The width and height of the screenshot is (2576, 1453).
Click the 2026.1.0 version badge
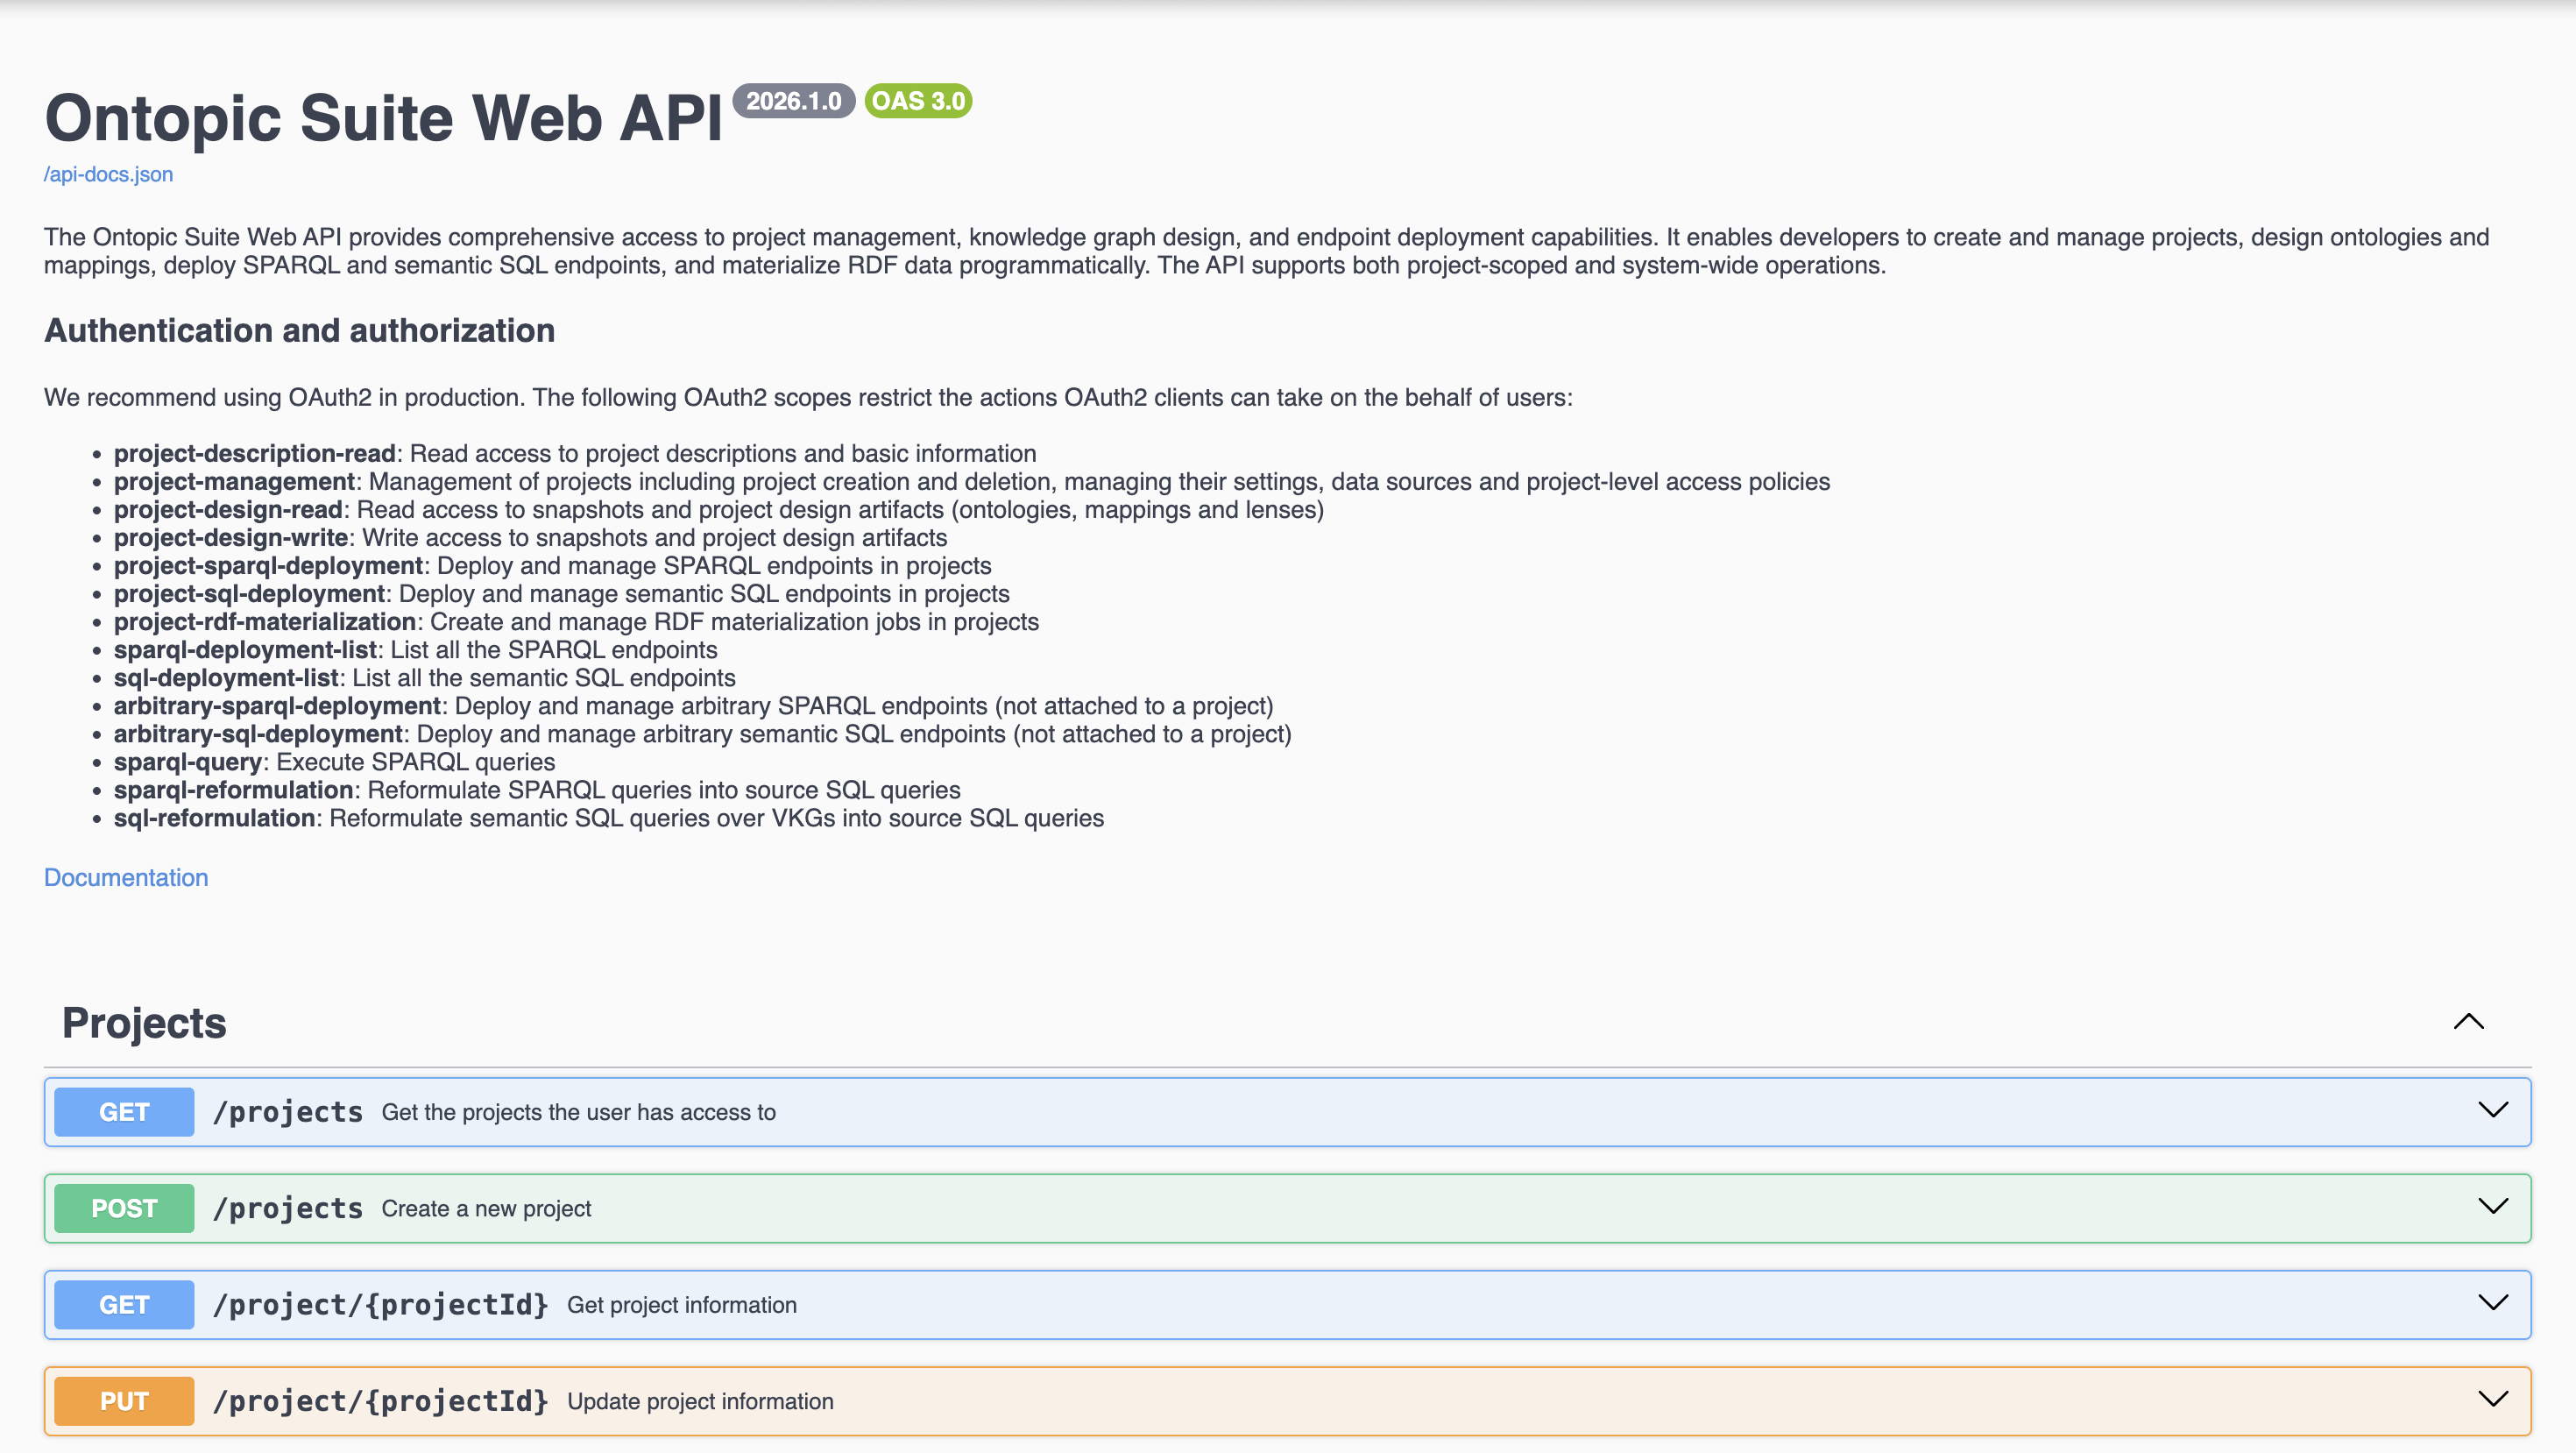click(x=793, y=101)
